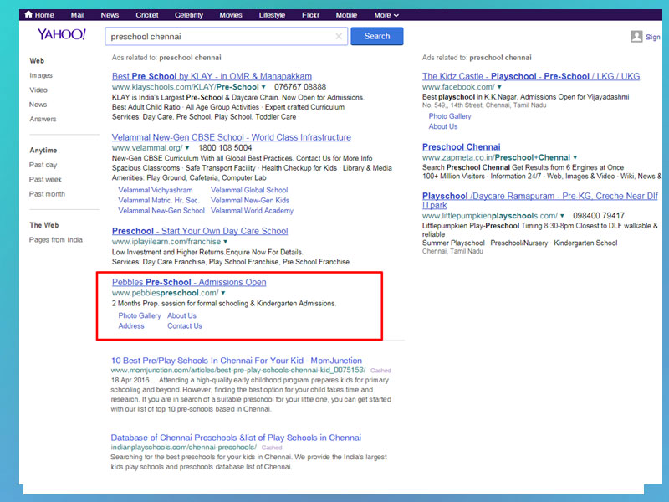The height and width of the screenshot is (502, 669).
Task: Open Mobile in the top navigation
Action: tap(346, 15)
